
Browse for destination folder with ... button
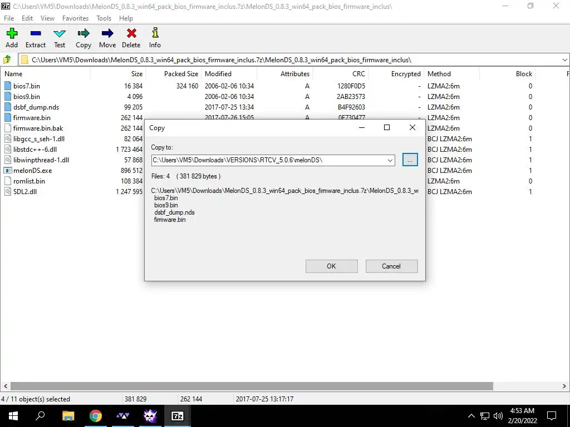[410, 160]
